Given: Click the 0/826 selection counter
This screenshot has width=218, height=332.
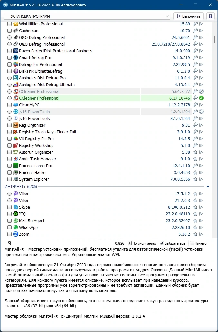Looking at the screenshot, I should pyautogui.click(x=119, y=243).
